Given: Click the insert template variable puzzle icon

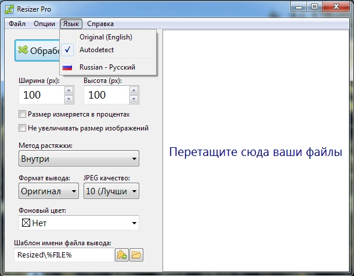Looking at the screenshot, I should [122, 255].
